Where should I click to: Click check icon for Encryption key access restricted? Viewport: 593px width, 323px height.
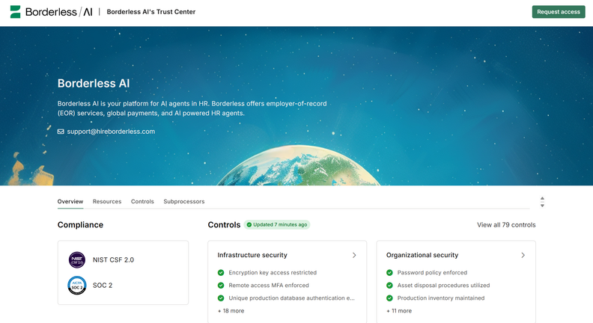(221, 272)
